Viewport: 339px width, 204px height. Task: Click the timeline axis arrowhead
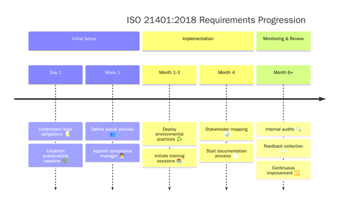click(x=322, y=99)
